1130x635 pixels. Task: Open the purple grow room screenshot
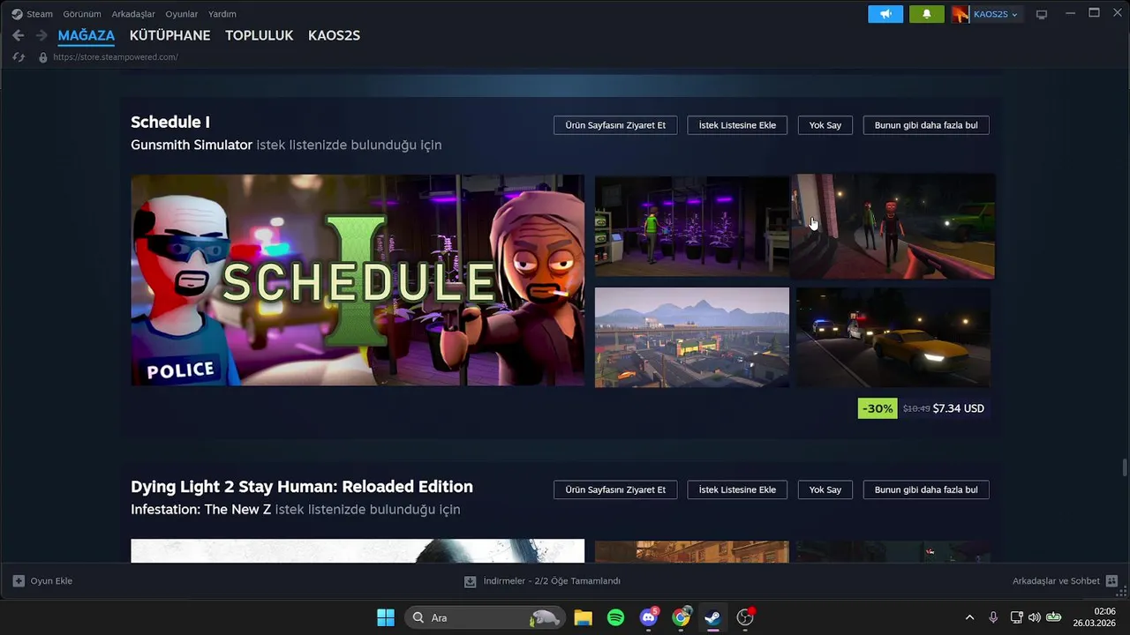pos(692,226)
